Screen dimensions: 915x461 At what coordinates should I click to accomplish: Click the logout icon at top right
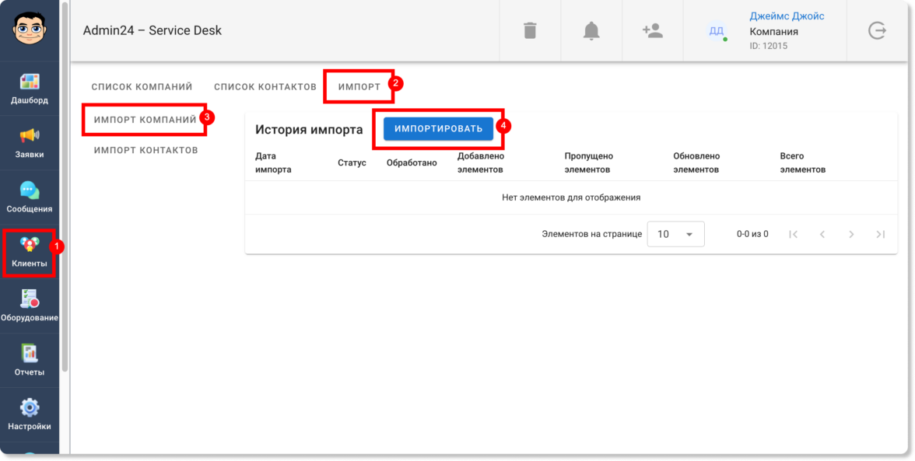tap(877, 30)
